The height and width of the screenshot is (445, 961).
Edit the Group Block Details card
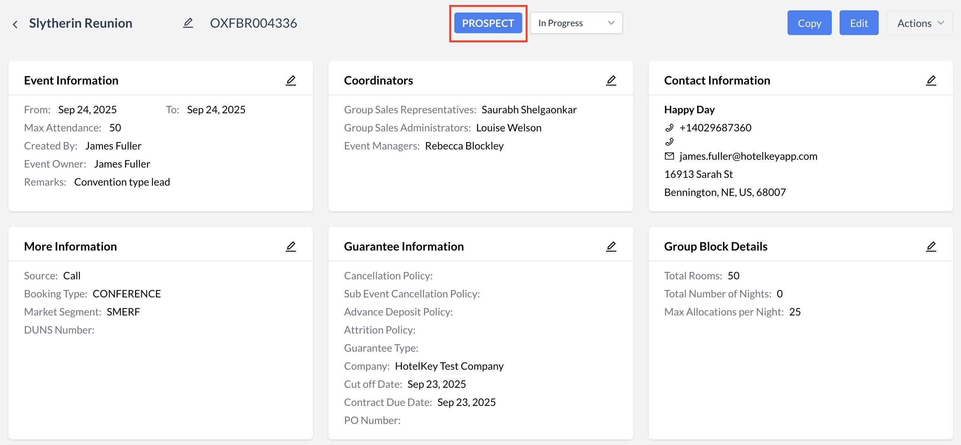pyautogui.click(x=931, y=246)
